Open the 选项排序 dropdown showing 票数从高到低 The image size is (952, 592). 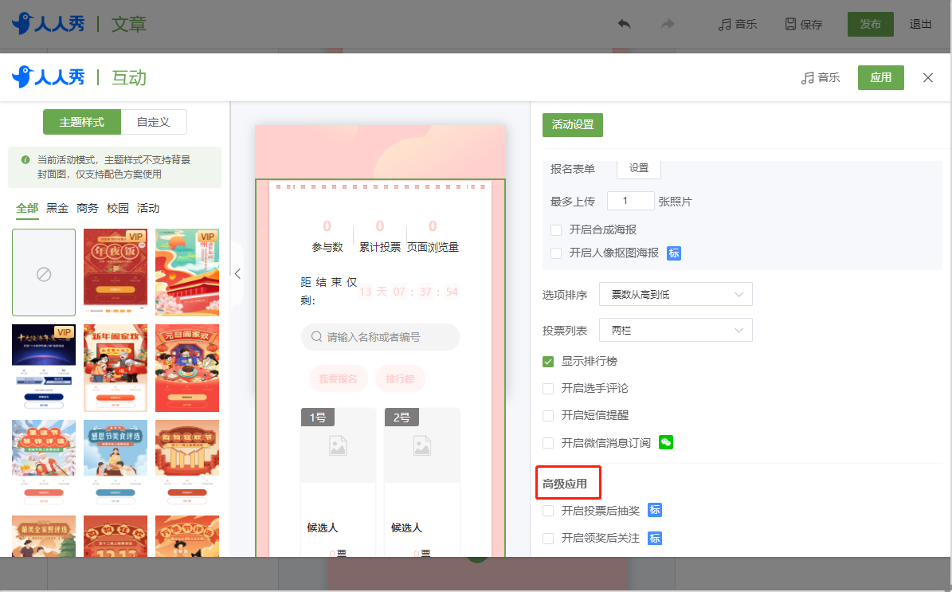click(676, 295)
